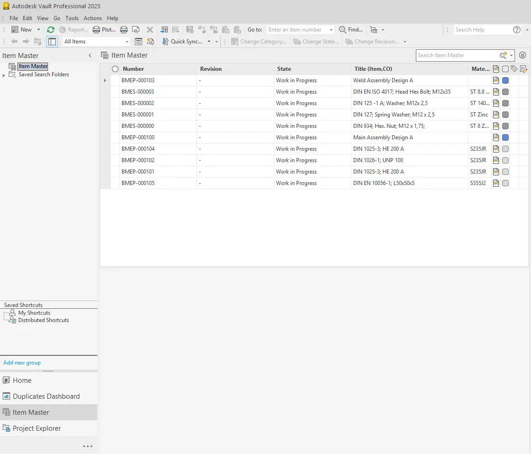Image resolution: width=531 pixels, height=454 pixels.
Task: Click the square state column header icon
Action: pyautogui.click(x=505, y=69)
